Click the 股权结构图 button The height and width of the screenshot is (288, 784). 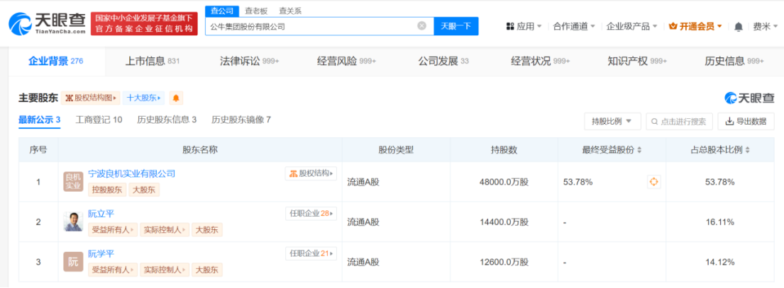point(91,98)
